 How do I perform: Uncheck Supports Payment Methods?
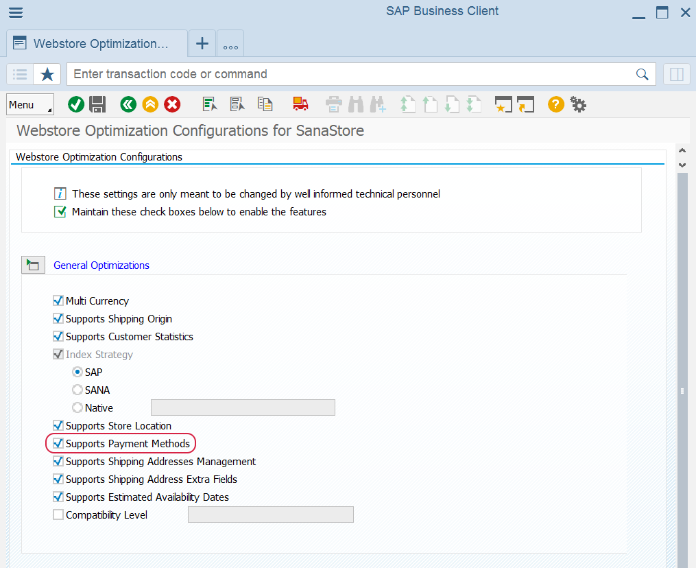click(58, 443)
